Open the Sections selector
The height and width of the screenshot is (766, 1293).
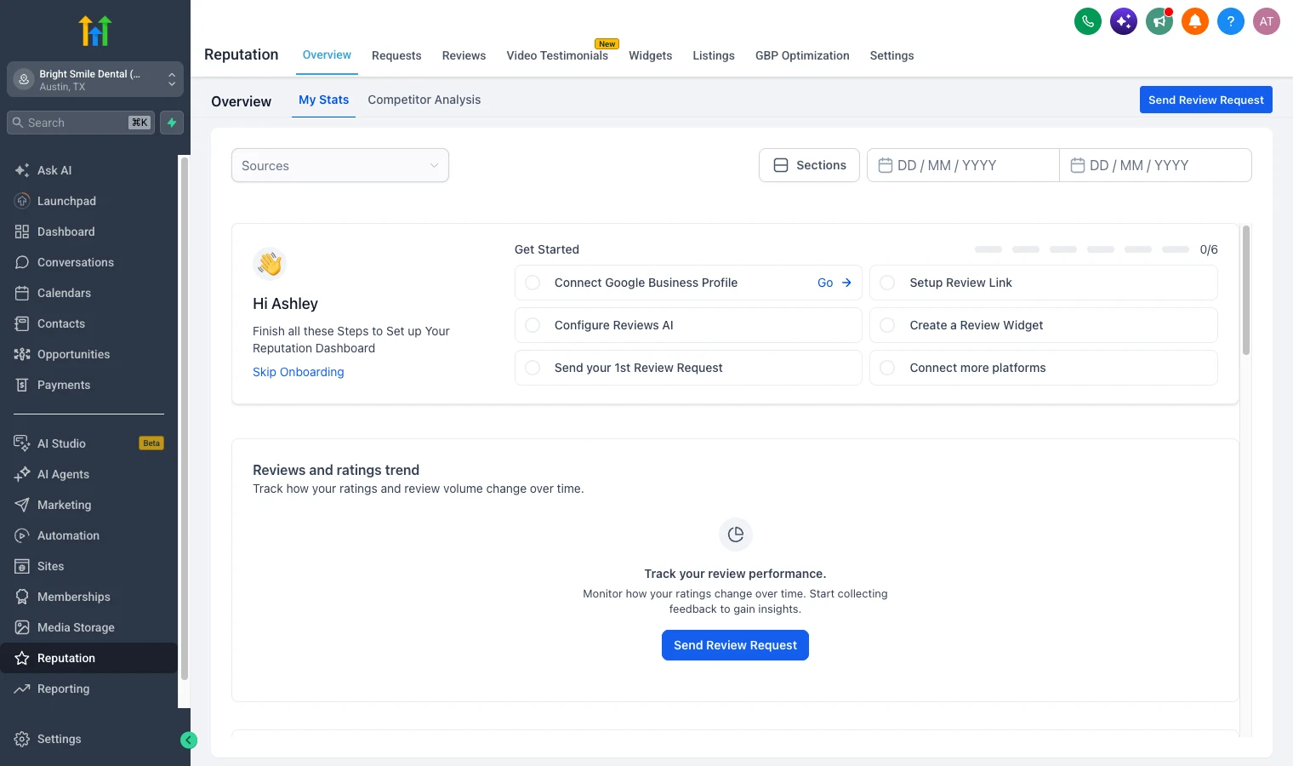point(809,165)
